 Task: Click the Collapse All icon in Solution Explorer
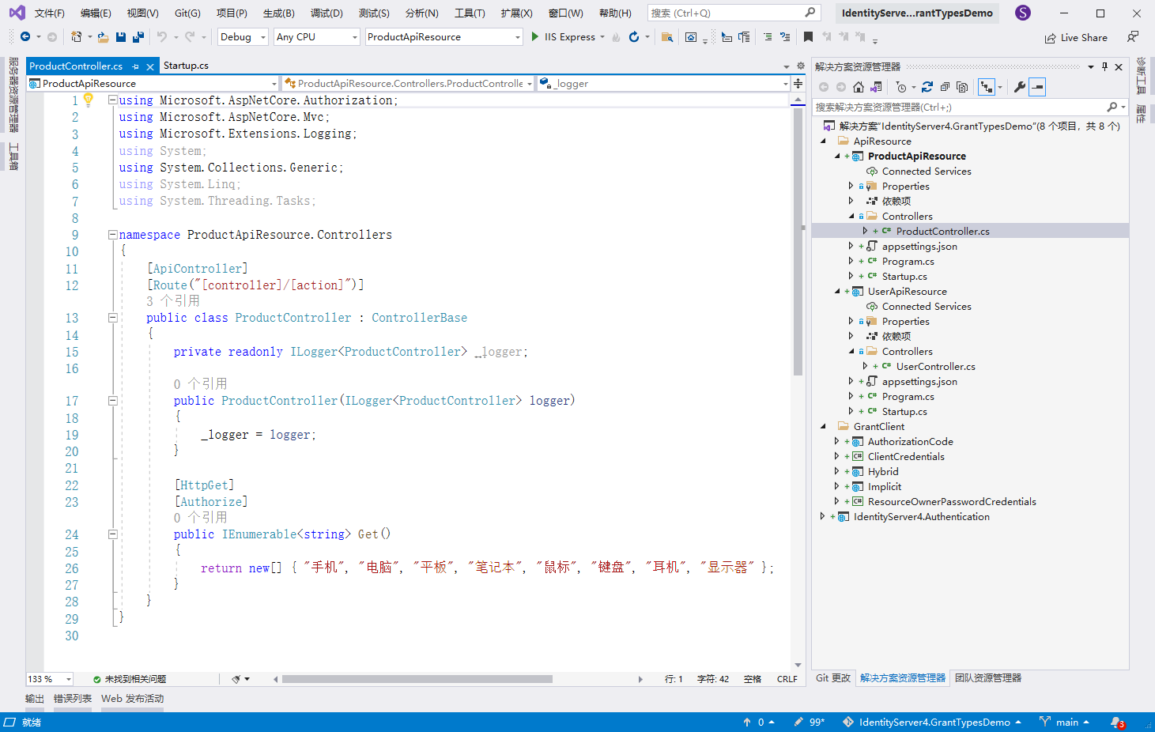(x=945, y=87)
